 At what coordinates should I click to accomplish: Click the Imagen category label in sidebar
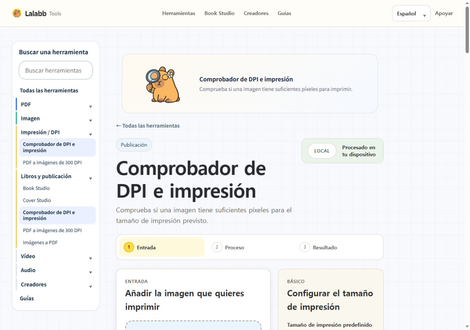(30, 118)
